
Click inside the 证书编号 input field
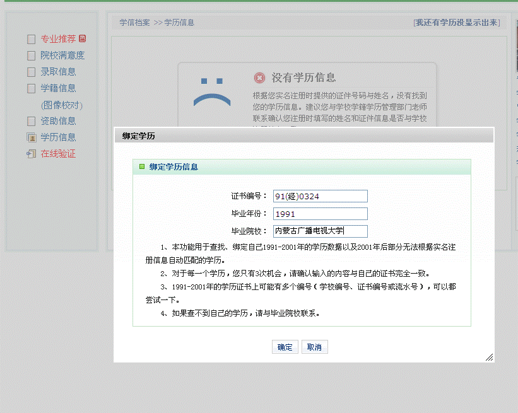(319, 196)
